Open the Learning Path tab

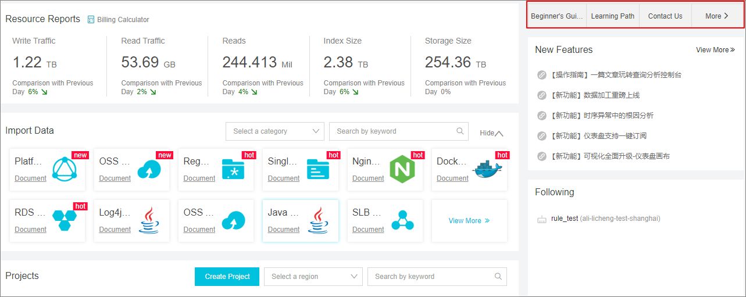click(612, 16)
